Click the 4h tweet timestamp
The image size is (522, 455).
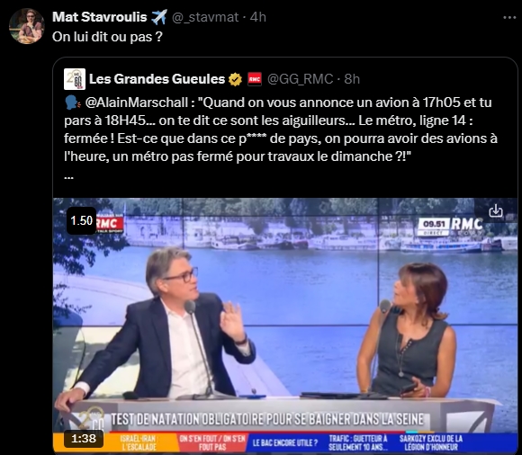point(258,17)
